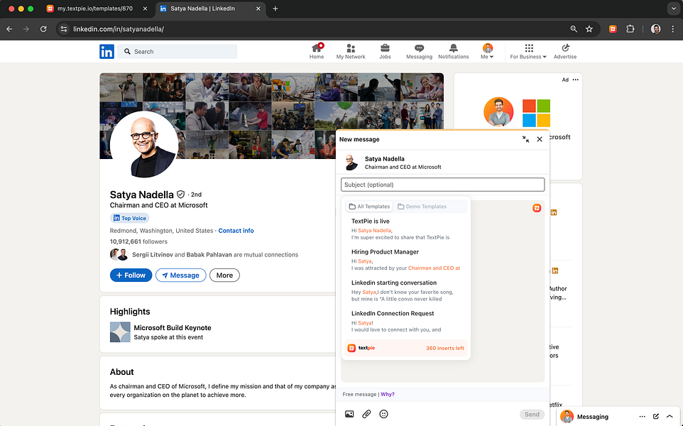Collapse the Messaging panel chevron at bottom right
Viewport: 683px width, 426px height.
[x=669, y=416]
